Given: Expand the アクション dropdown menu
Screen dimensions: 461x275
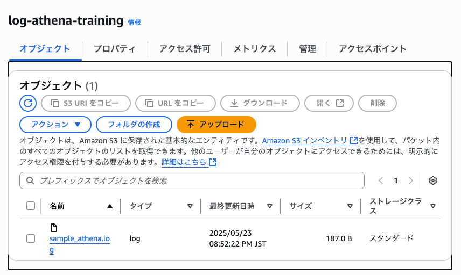Looking at the screenshot, I should [55, 125].
